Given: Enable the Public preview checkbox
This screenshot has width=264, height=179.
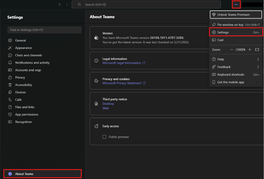Looking at the screenshot, I should [104, 137].
